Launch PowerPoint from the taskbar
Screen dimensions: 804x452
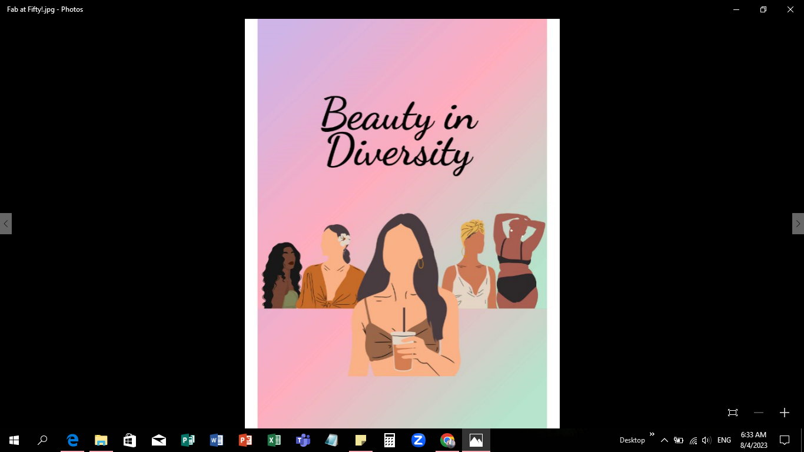pos(245,440)
